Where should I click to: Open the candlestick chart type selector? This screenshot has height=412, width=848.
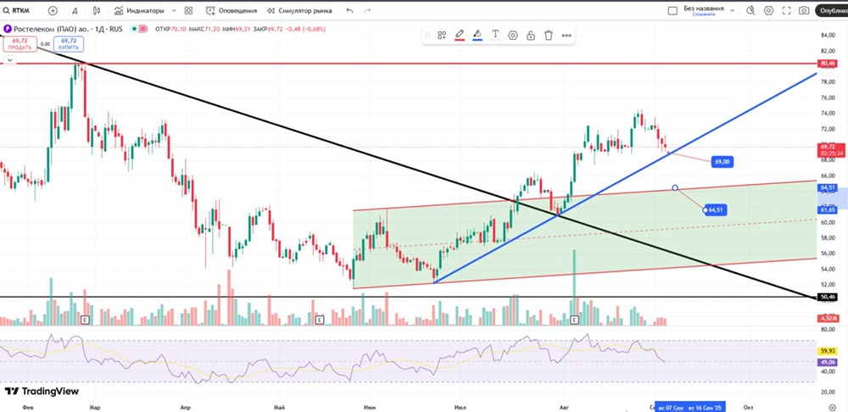97,10
